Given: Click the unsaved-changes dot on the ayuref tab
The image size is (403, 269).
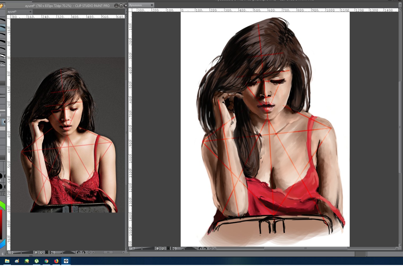Looking at the screenshot, I should tap(31, 12).
